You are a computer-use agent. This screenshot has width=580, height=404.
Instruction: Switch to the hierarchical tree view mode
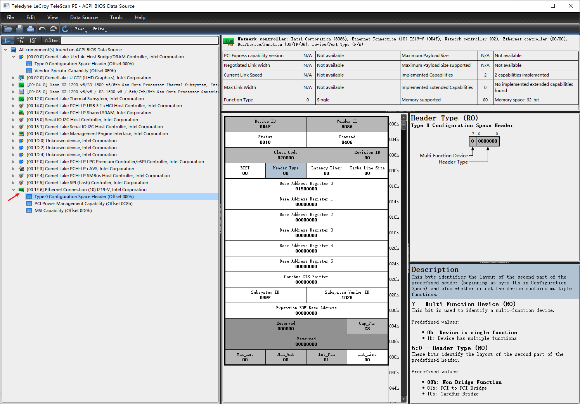click(8, 40)
